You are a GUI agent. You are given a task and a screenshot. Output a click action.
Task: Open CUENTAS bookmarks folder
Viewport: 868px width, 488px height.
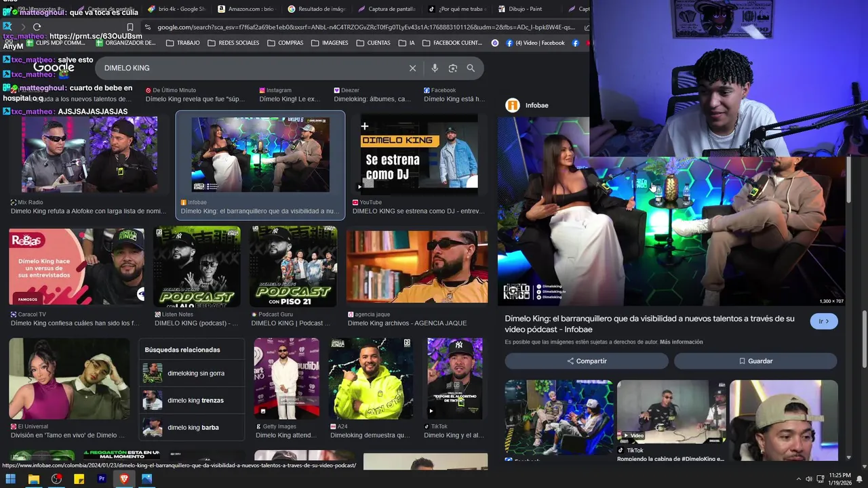(x=373, y=43)
